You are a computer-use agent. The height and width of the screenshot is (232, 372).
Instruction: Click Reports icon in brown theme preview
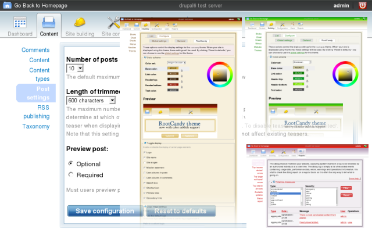(x=175, y=25)
